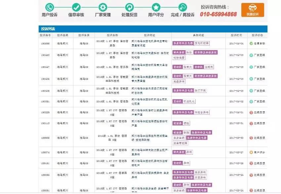
Task: Click the 厂家受理 status icon for complaint 190406
Action: coord(251,79)
